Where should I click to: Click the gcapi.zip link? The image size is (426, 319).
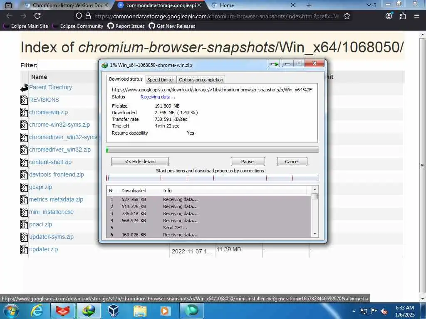tap(40, 187)
